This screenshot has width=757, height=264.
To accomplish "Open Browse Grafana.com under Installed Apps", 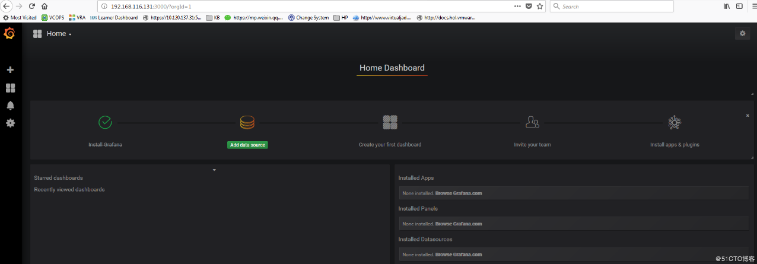I will [x=459, y=193].
